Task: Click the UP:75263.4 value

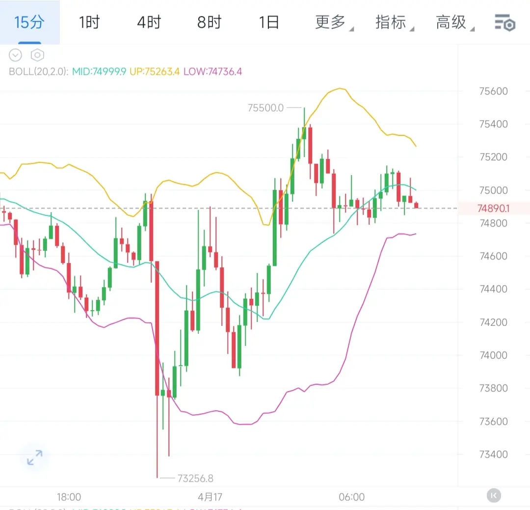Action: (x=155, y=72)
